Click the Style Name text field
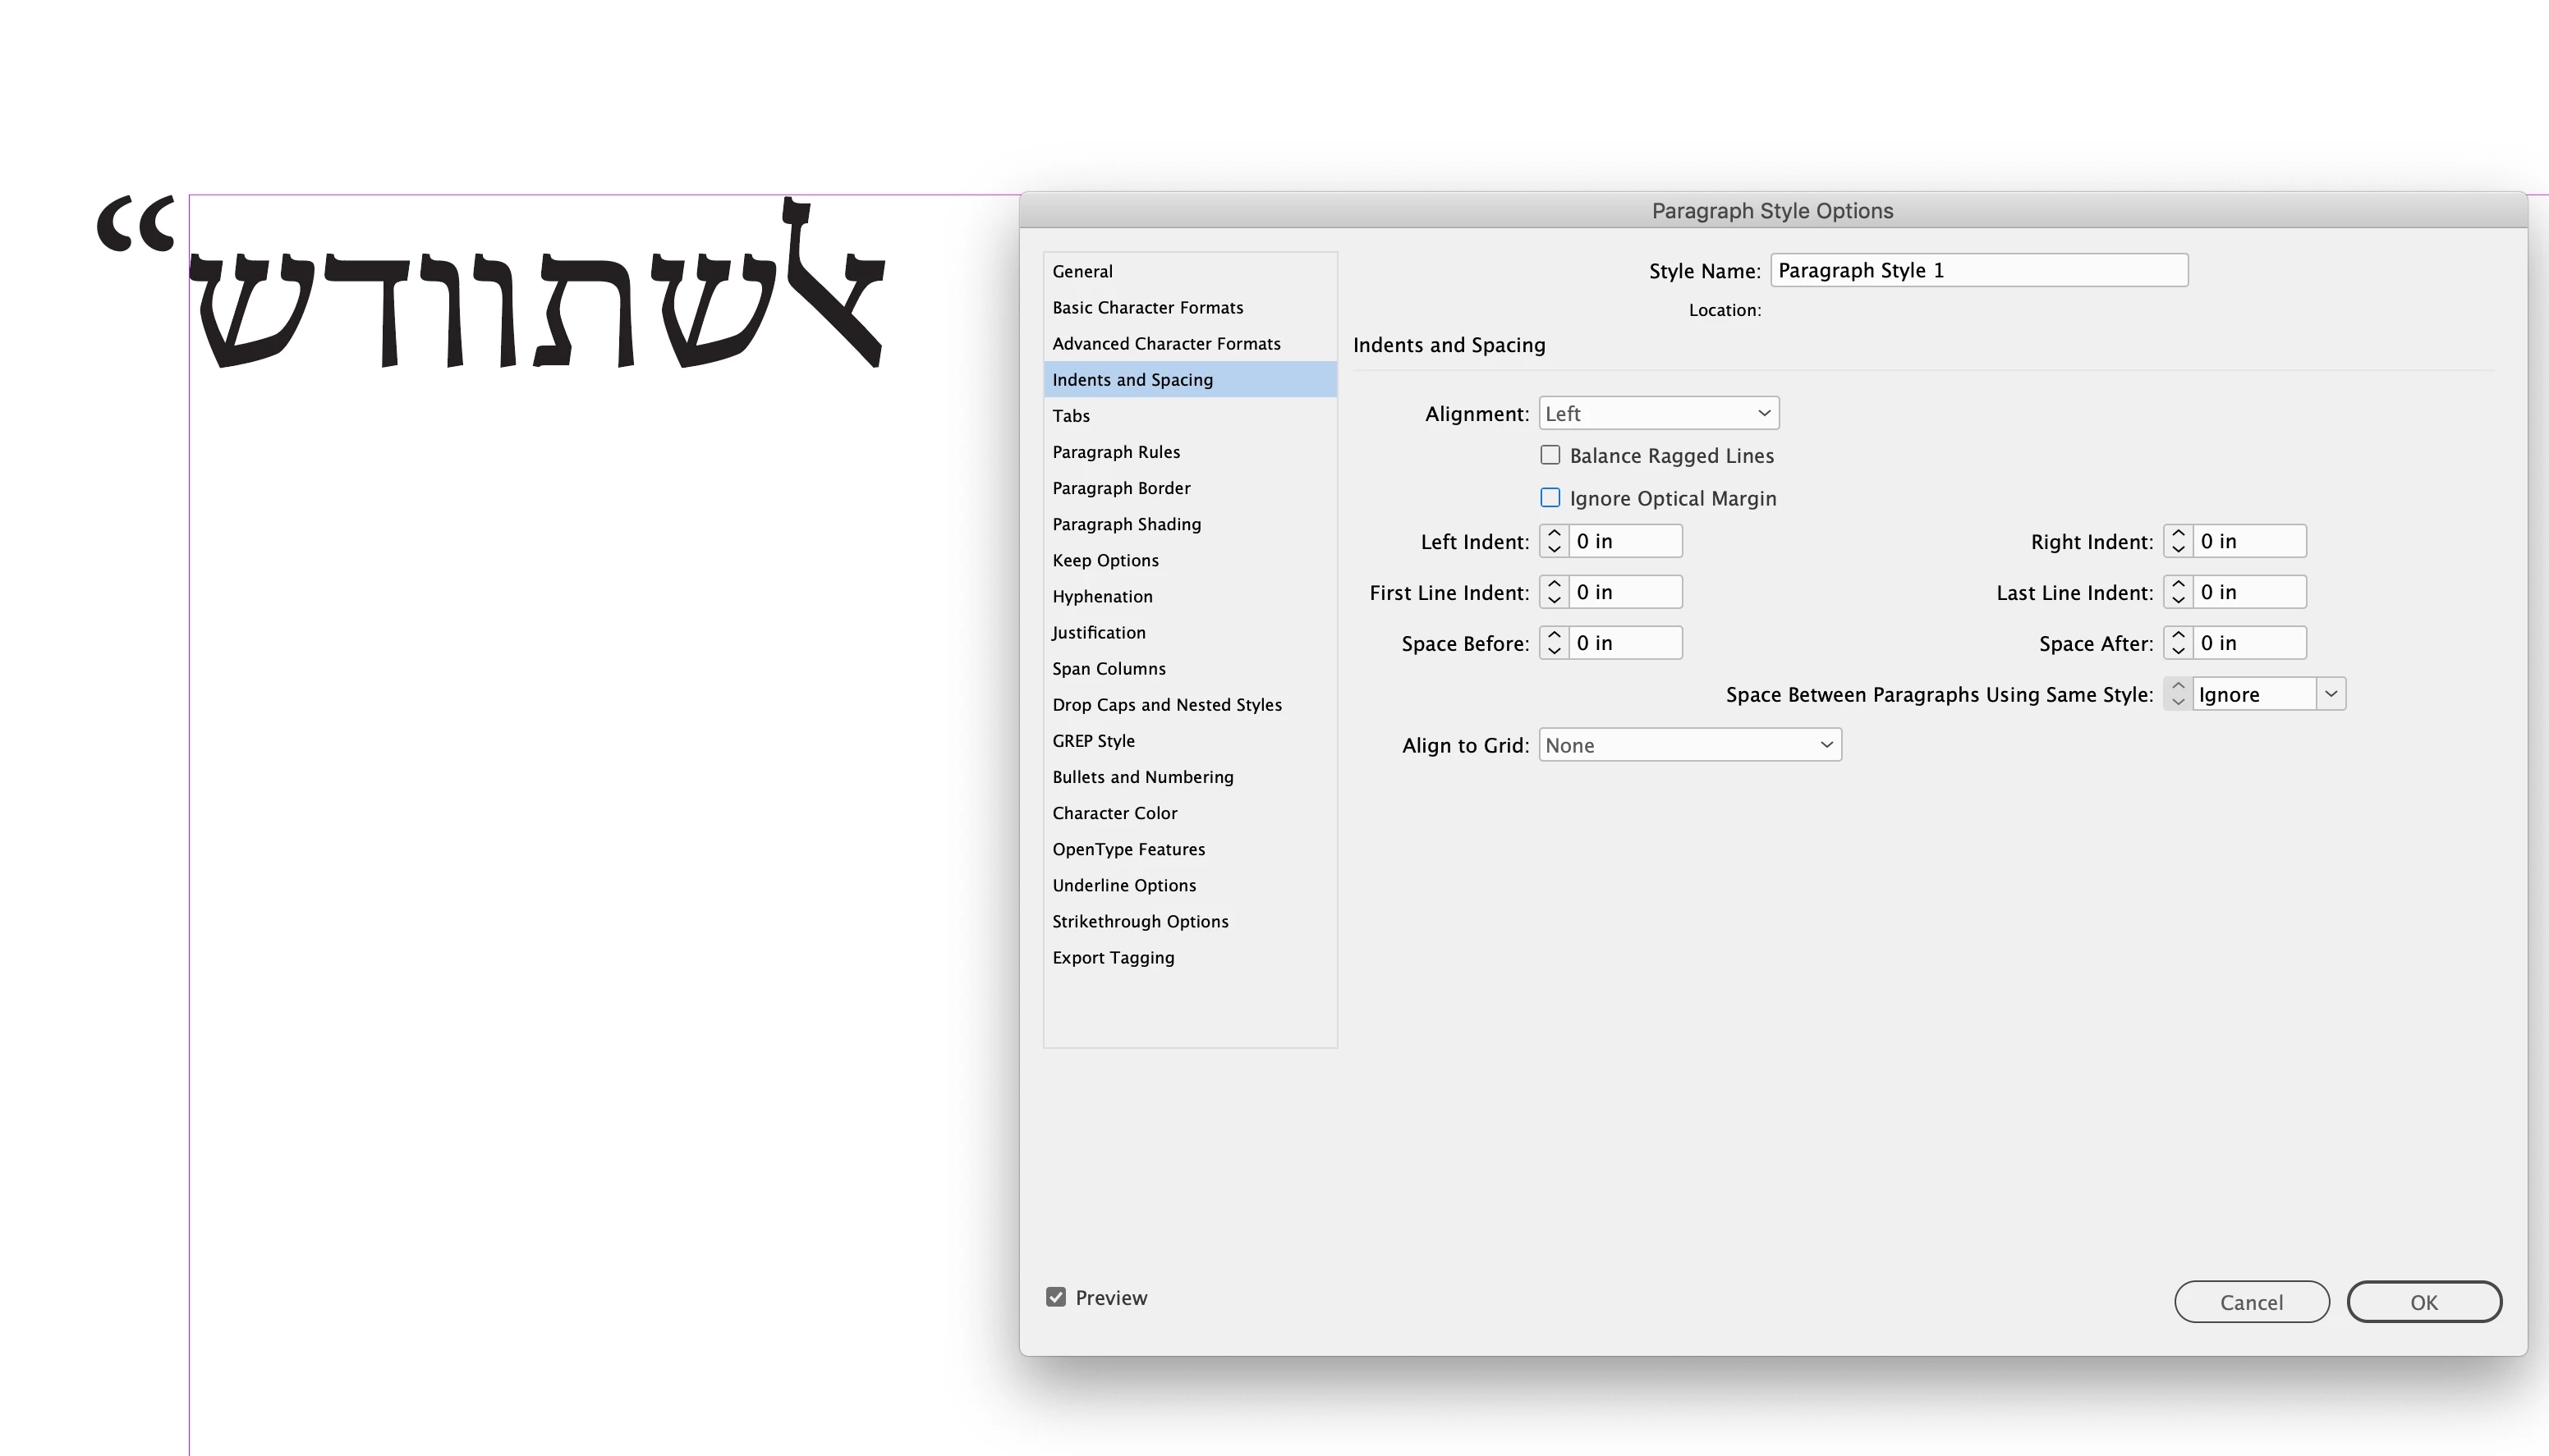 [x=1977, y=270]
